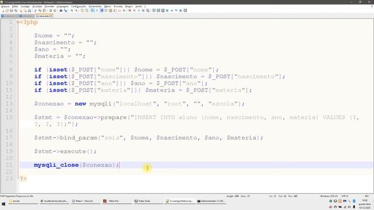The width and height of the screenshot is (374, 210).
Task: Click the system tray clock
Action: (365, 204)
